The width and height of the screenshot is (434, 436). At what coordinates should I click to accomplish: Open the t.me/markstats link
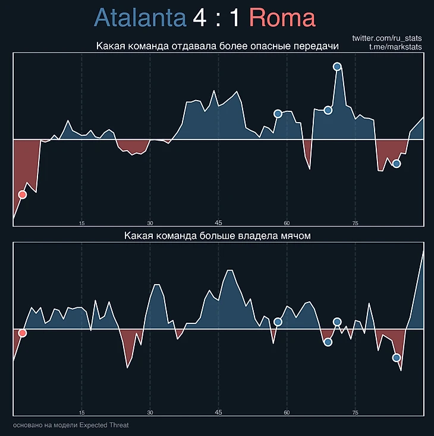[396, 48]
